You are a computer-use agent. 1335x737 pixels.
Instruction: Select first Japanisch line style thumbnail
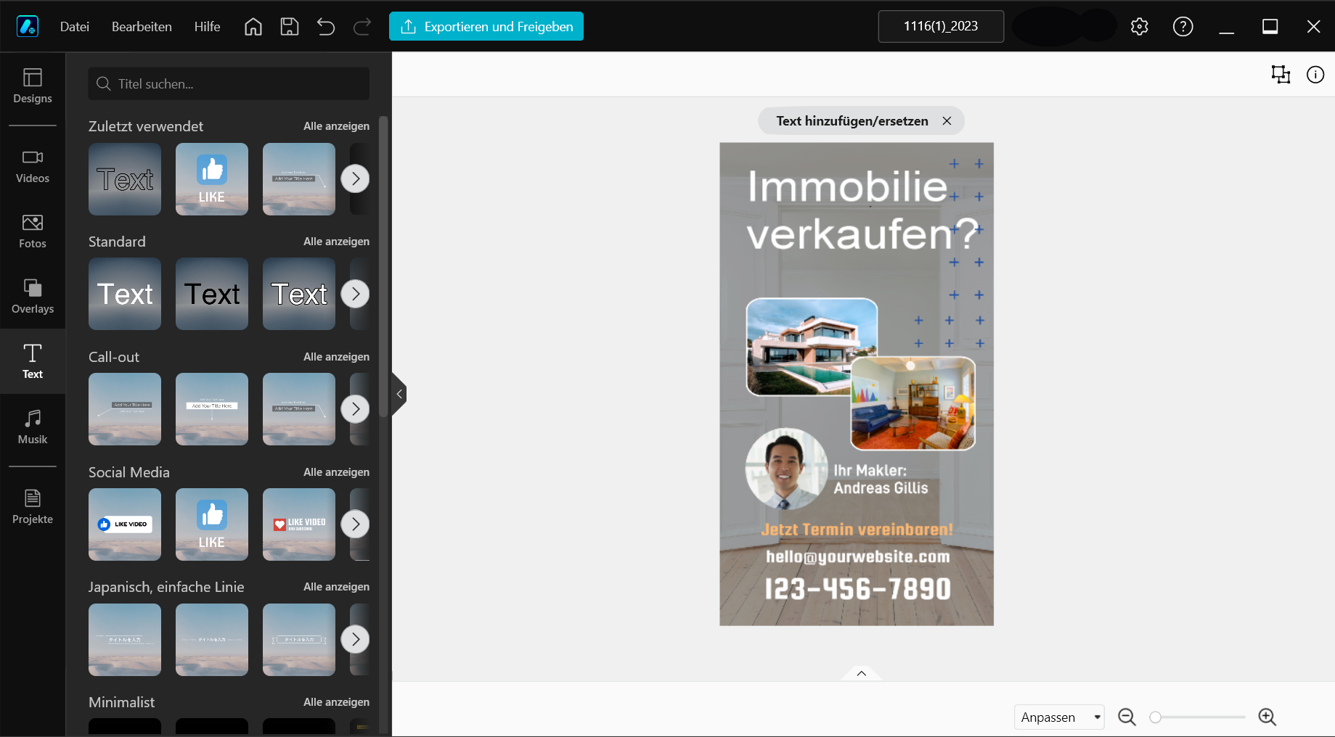[x=125, y=640]
